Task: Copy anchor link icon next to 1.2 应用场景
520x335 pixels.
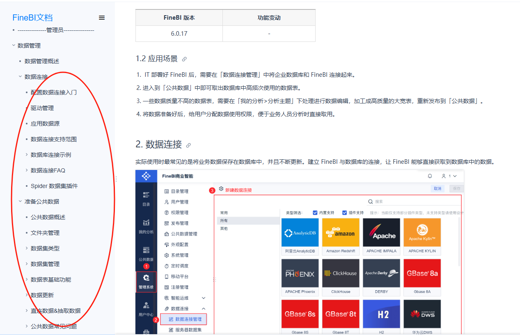Action: pos(184,59)
